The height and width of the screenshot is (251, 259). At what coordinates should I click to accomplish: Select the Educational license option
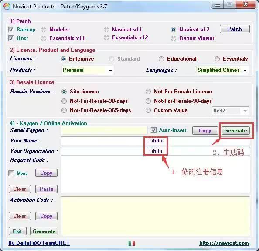[161, 59]
